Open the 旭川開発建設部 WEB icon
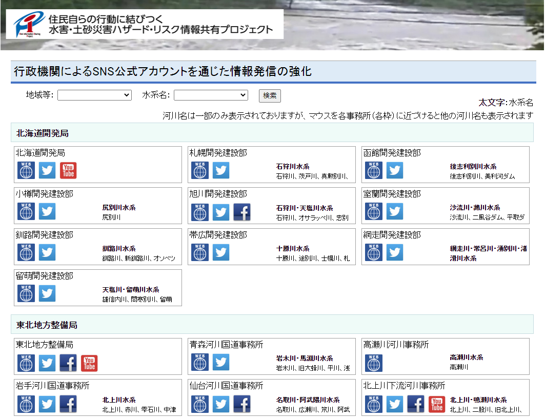Viewport: 545px width, 418px height. click(x=200, y=212)
